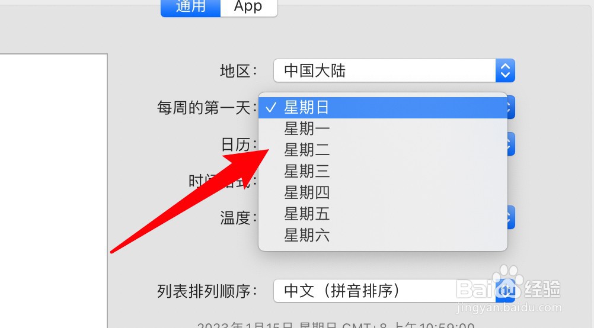Click the 地区 dropdown stepper arrows
This screenshot has width=594, height=328.
click(505, 70)
